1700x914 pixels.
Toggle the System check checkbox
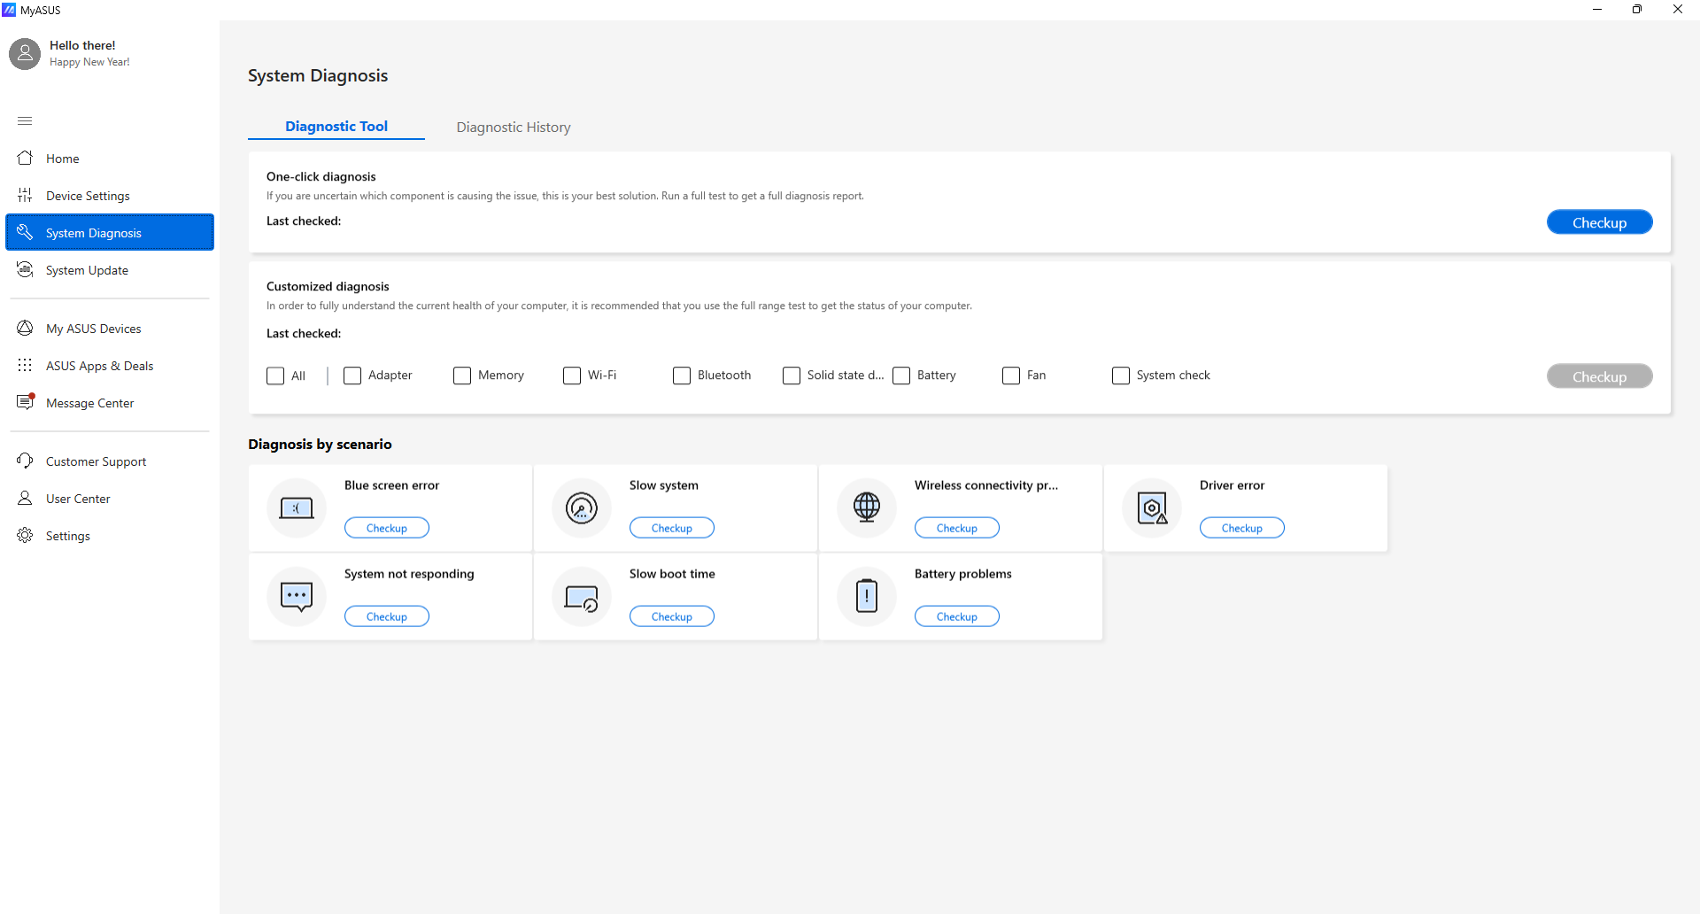[1121, 376]
